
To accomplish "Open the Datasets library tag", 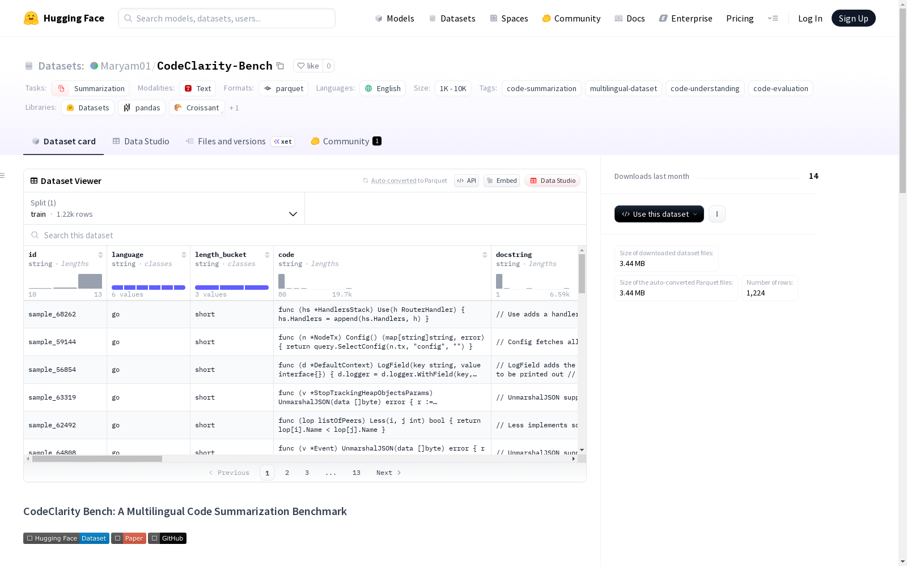I will coord(88,108).
